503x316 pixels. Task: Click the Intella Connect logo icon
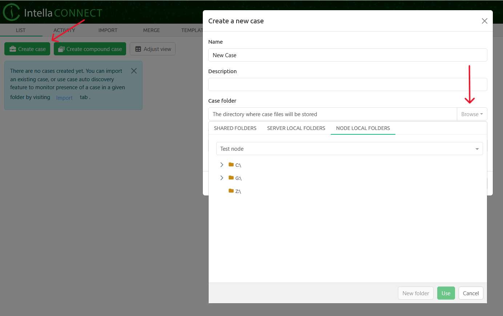[x=11, y=12]
